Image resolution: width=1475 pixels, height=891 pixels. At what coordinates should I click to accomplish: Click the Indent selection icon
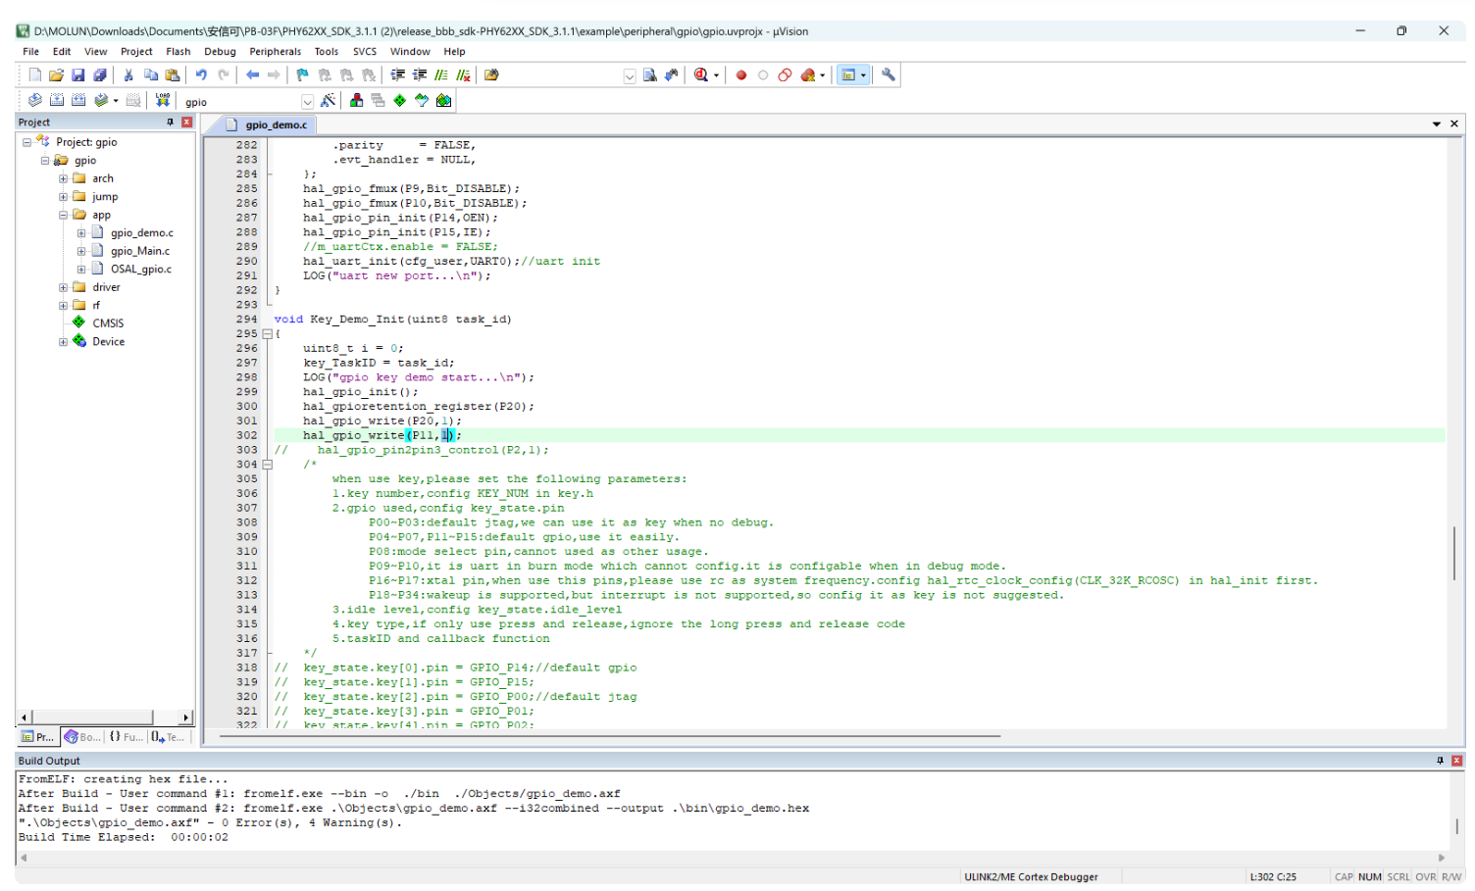pos(397,74)
